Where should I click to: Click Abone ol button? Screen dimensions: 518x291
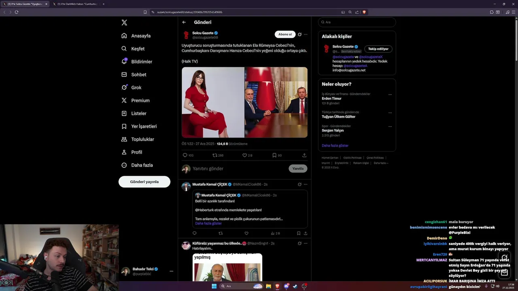coord(285,34)
